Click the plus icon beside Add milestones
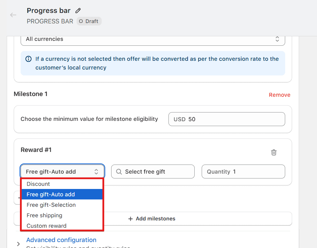Image resolution: width=317 pixels, height=248 pixels. tap(130, 219)
